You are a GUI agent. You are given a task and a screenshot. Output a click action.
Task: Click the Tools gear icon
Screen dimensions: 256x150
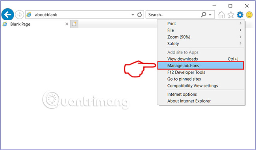click(240, 15)
